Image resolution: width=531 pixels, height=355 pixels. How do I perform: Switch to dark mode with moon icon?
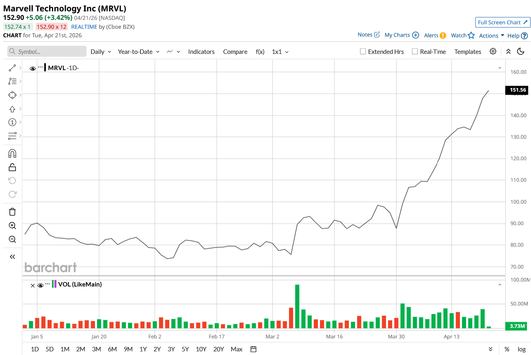coord(520,51)
